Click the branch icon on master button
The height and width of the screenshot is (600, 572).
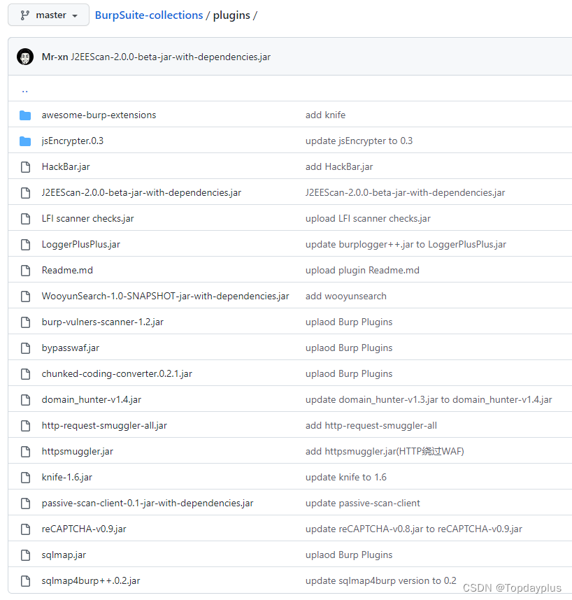point(25,15)
